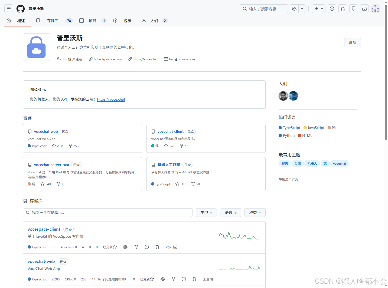Screen dimensions: 388x288
Task: Open the vocespace-client repository in list
Action: 44,229
